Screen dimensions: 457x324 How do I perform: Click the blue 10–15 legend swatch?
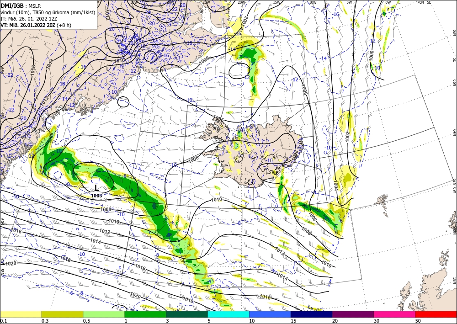click(270, 314)
